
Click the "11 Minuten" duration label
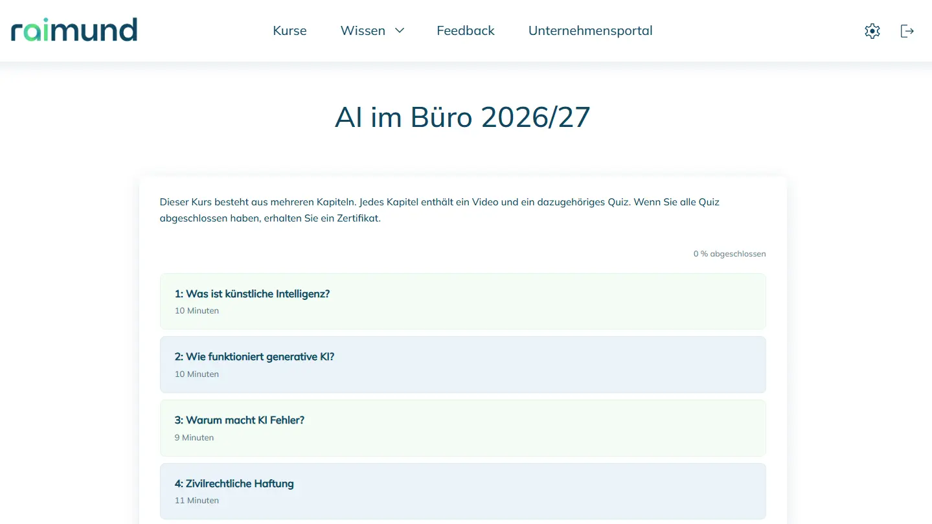click(x=197, y=501)
